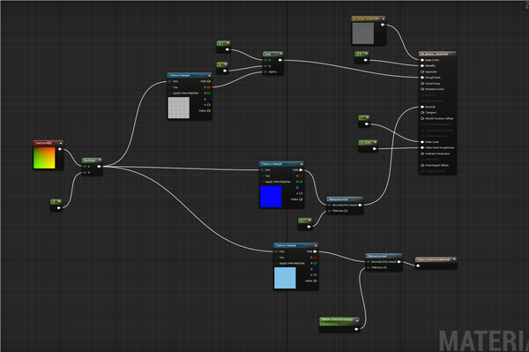The height and width of the screenshot is (352, 529).
Task: Collapse the TexCoord node preview
Action: coord(61,143)
